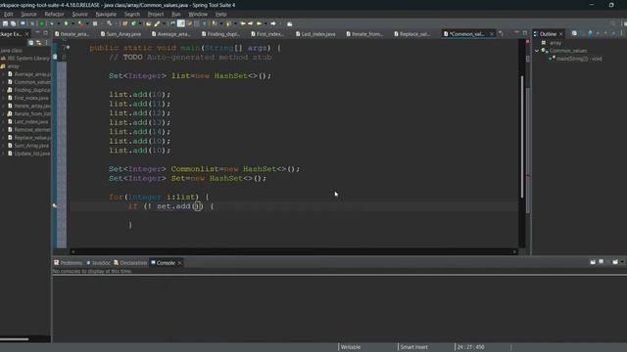Click the green Run button in the toolbar

coord(66,23)
